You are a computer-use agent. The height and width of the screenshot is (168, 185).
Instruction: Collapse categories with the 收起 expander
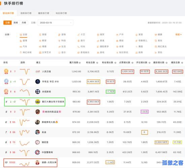click(178, 35)
